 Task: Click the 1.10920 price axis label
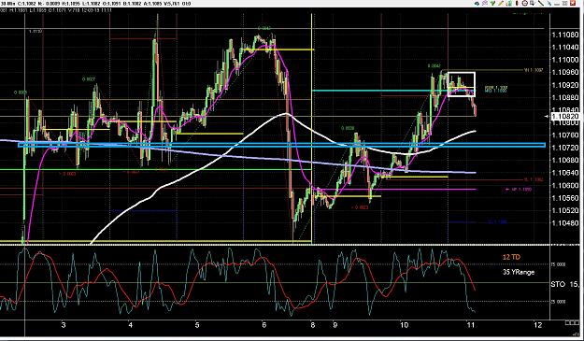click(565, 85)
